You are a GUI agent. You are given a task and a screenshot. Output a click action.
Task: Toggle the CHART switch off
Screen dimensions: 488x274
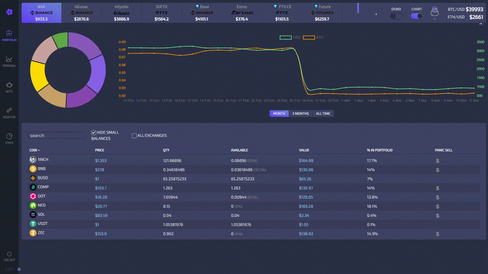pos(417,16)
